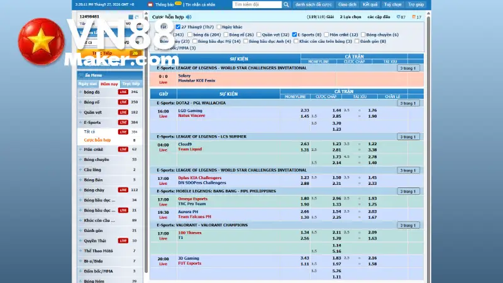The image size is (503, 283).
Task: Click the LIVE badge on Môn crikê row
Action: pyautogui.click(x=123, y=150)
